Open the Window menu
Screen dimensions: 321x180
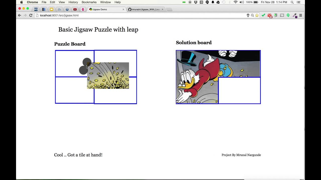point(106,2)
